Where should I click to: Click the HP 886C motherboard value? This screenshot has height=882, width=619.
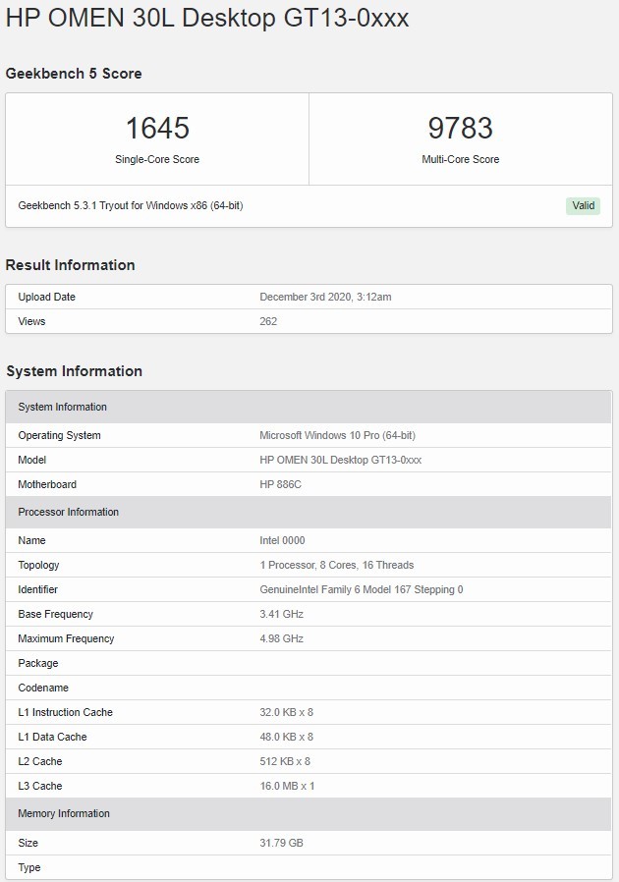[x=280, y=484]
